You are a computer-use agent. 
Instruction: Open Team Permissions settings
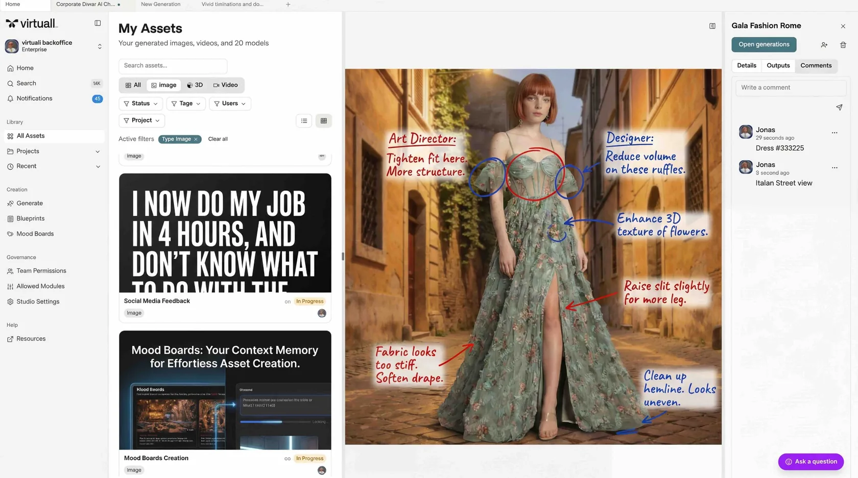click(41, 271)
